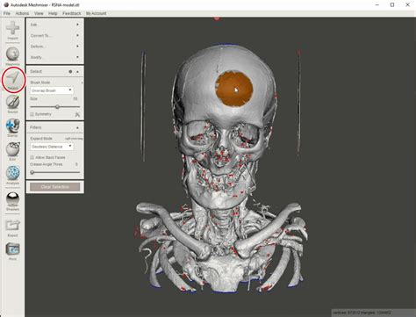This screenshot has height=317, width=416.
Task: Open the Expand Mode Geodesic Distance dropdown
Action: coord(52,147)
